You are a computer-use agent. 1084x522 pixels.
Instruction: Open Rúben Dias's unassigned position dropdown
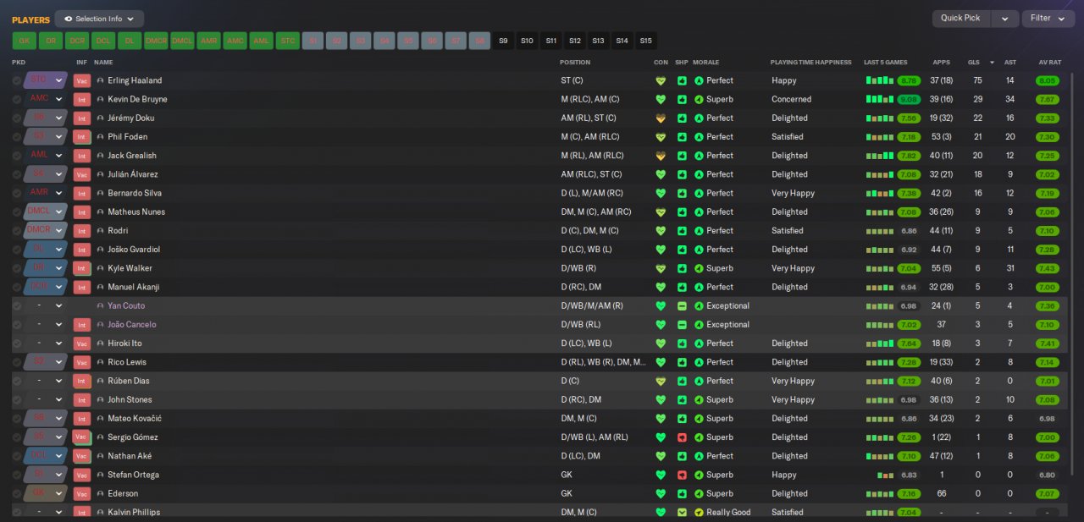click(x=59, y=382)
